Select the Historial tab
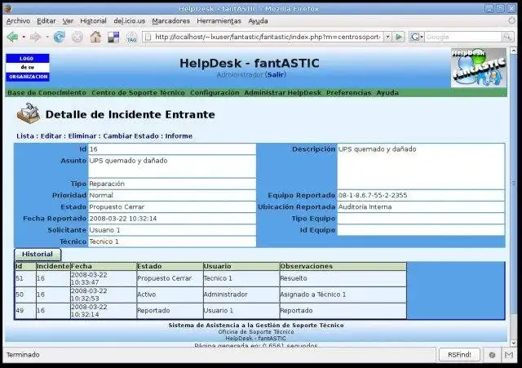 coord(38,255)
